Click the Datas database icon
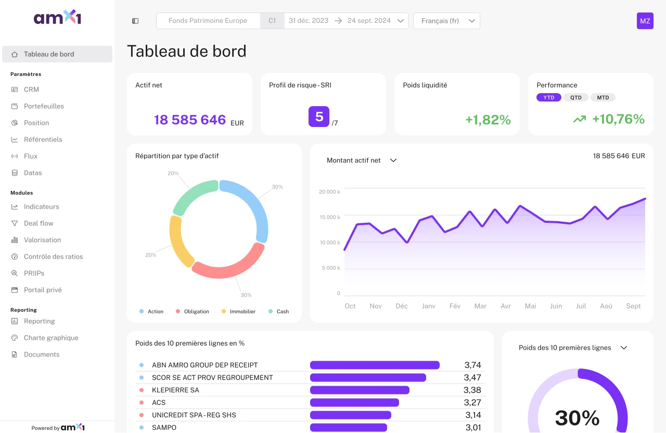 point(15,173)
